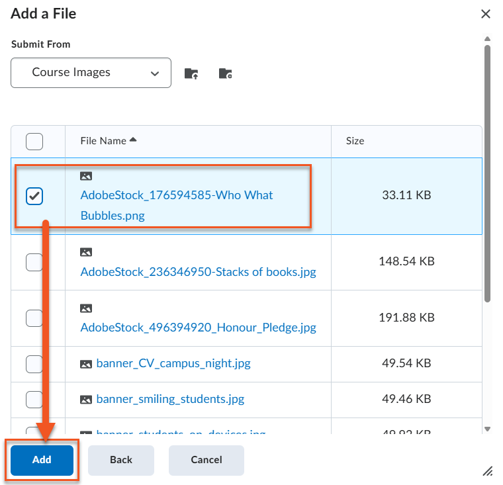Image resolution: width=503 pixels, height=485 pixels.
Task: Click image icon beside banner_smiling_students.jpg
Action: click(x=86, y=400)
